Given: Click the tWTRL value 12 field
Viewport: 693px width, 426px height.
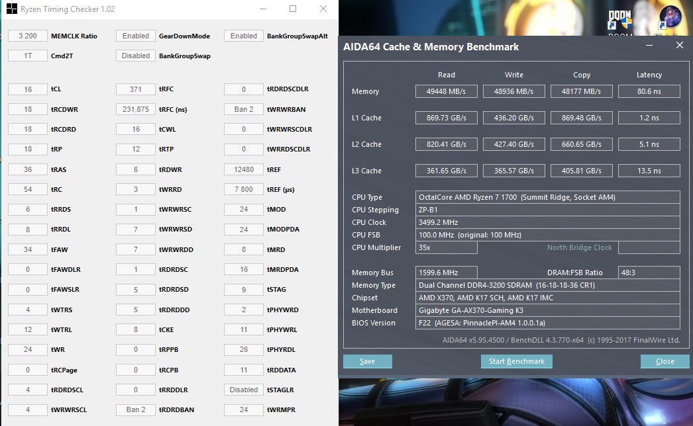Looking at the screenshot, I should click(x=28, y=329).
